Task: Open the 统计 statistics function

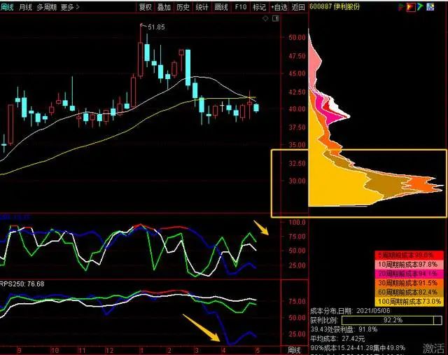Action: pyautogui.click(x=202, y=7)
